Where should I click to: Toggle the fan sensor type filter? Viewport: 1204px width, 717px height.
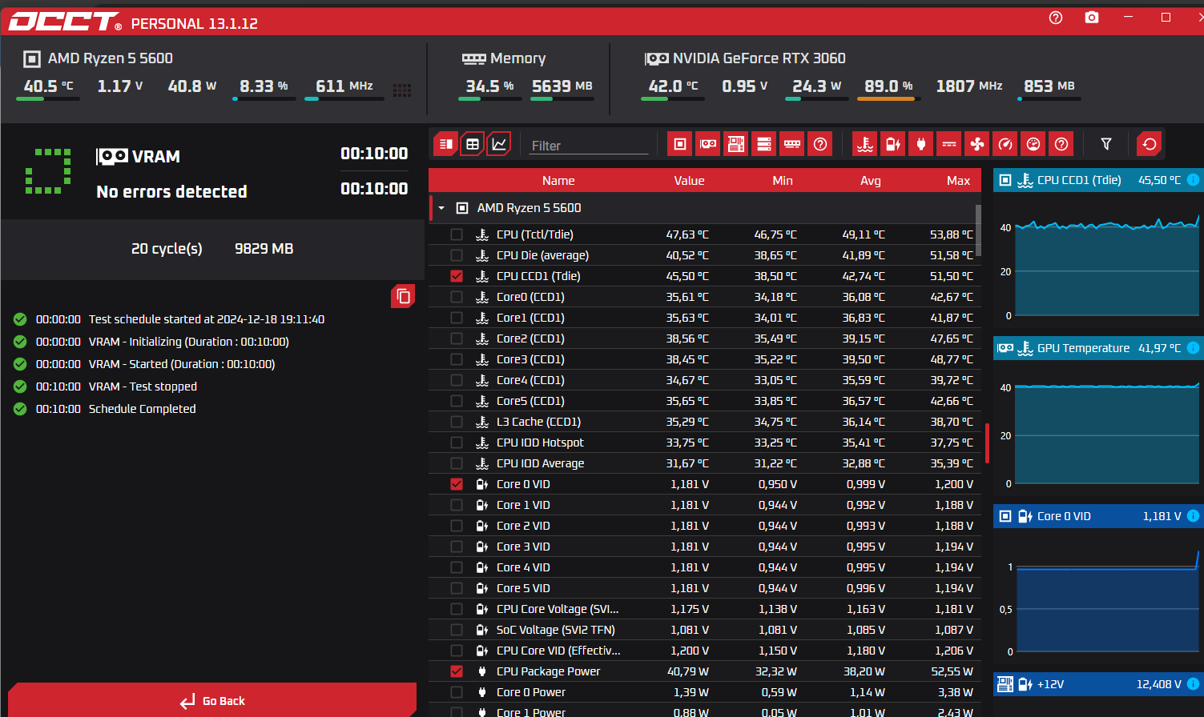tap(977, 144)
